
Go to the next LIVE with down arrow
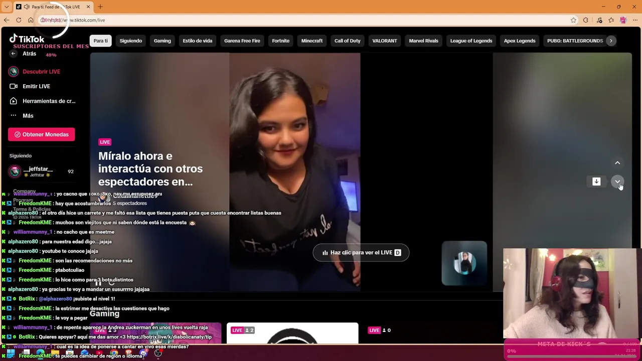pyautogui.click(x=617, y=182)
